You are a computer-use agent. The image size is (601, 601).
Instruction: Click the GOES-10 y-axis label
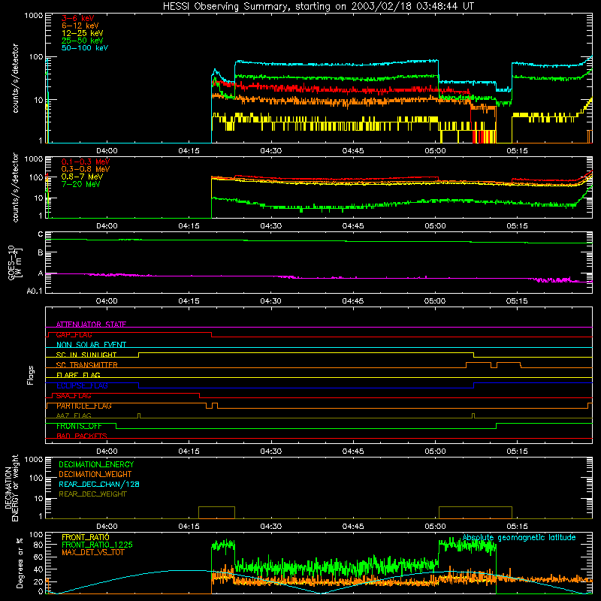coord(14,262)
